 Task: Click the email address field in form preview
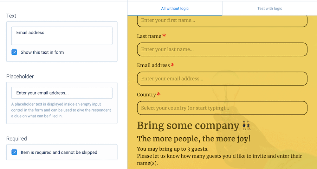[222, 79]
